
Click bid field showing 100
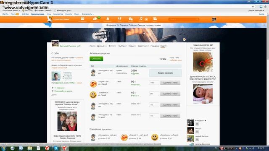(154, 83)
